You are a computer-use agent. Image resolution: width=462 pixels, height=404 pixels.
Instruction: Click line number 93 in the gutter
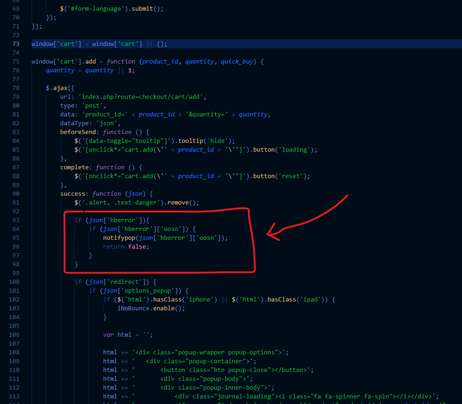point(16,220)
